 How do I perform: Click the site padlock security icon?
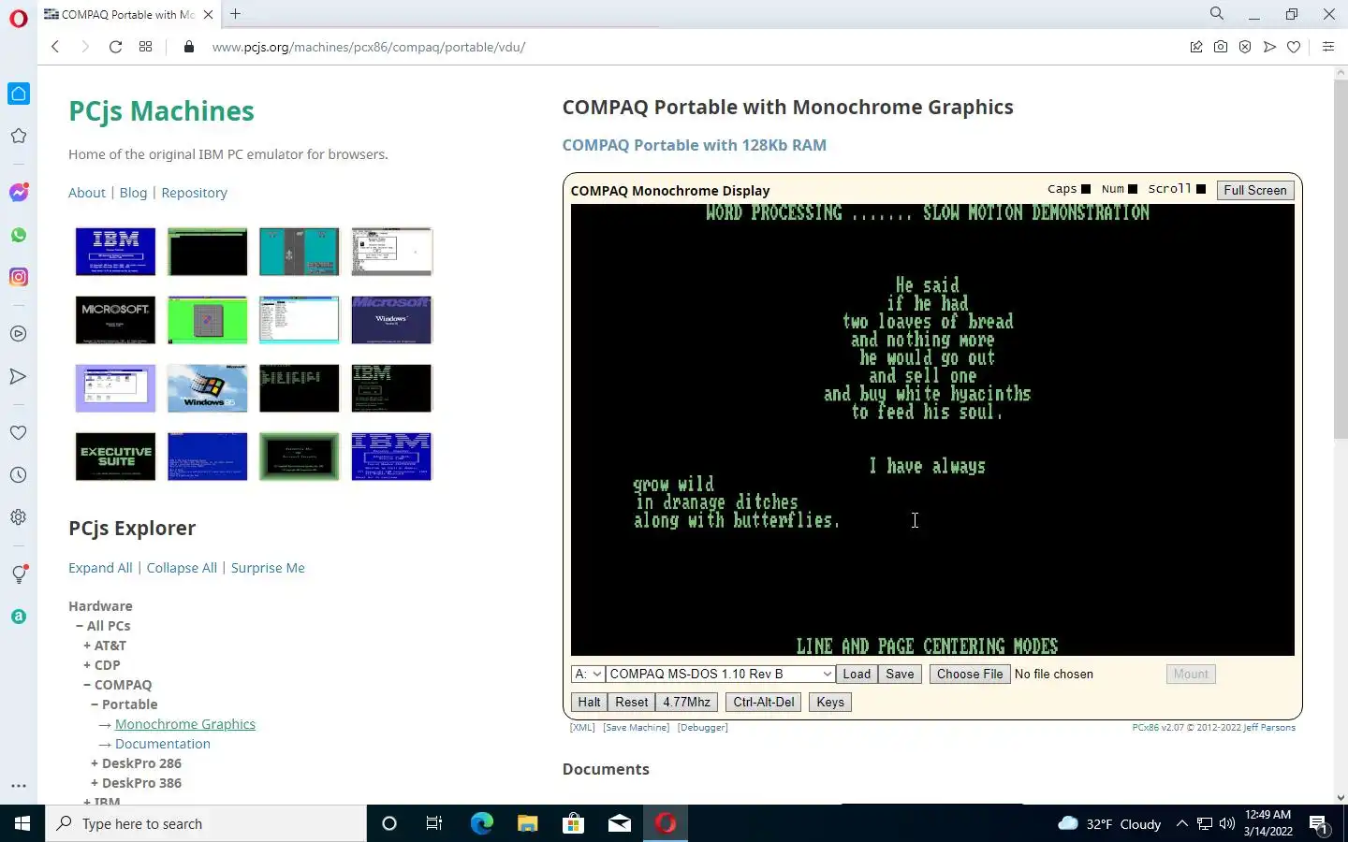coord(189,47)
